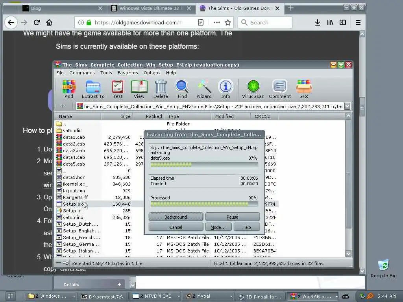Open the page actions three-dot menu
Viewport: 403px width, 302px height.
[217, 22]
